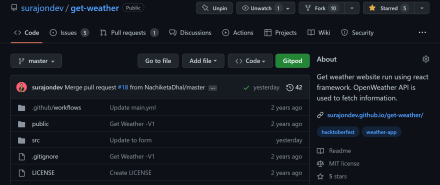Click the repository icon beside surajondev
440x185 pixels.
click(14, 8)
